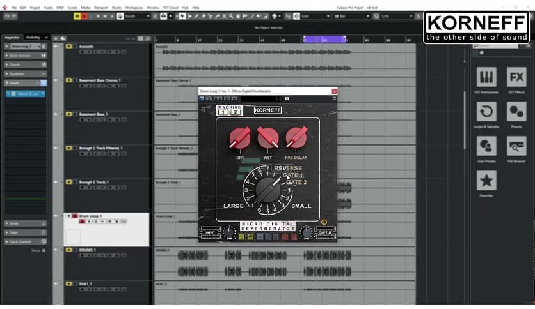Image resolution: width=535 pixels, height=309 pixels.
Task: Open the Audio menu
Action: [48, 8]
